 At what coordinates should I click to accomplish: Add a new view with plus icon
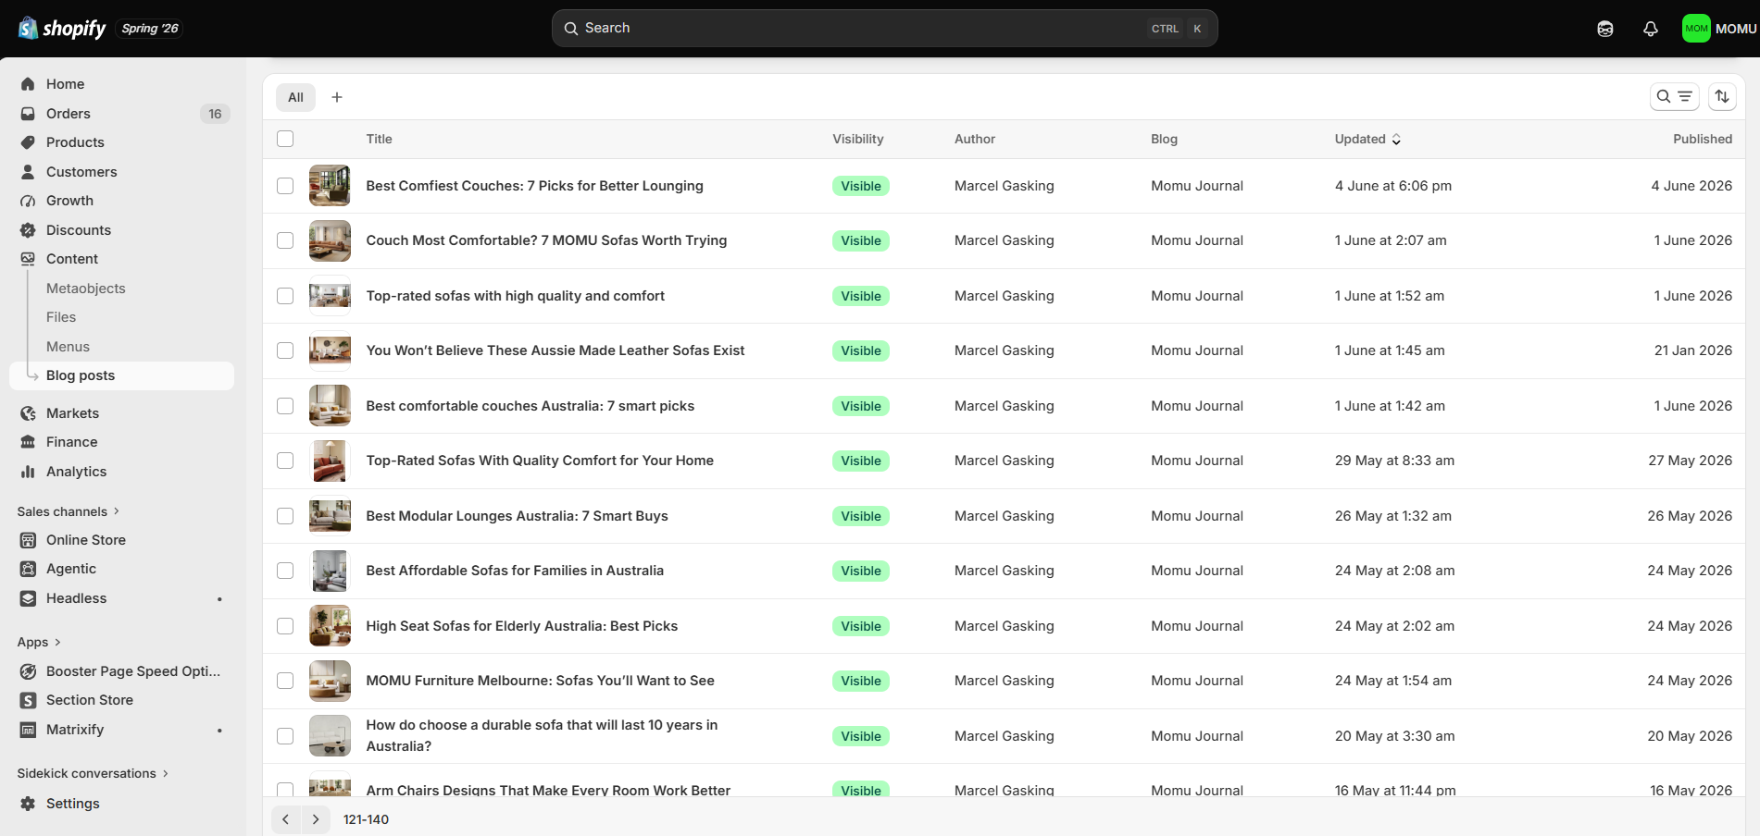pos(337,97)
